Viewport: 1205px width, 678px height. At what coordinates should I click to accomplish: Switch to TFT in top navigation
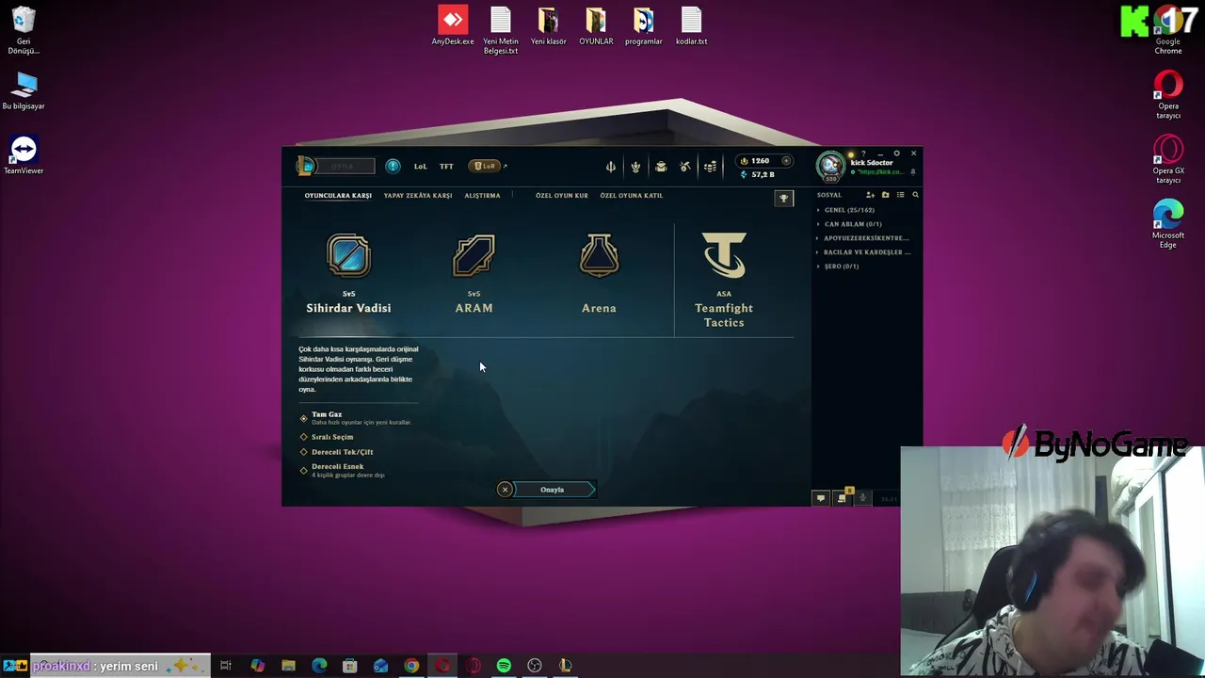tap(446, 167)
